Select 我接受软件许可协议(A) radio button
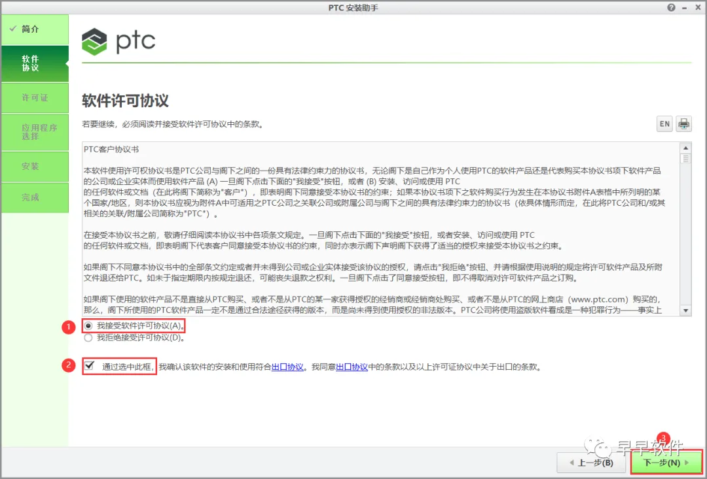The height and width of the screenshot is (479, 707). 88,325
